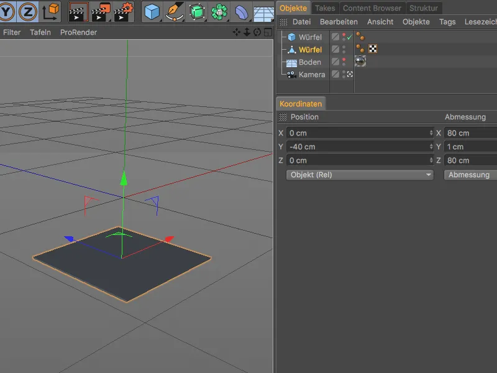497x373 pixels.
Task: Open the Tafeln viewport menu
Action: 40,32
